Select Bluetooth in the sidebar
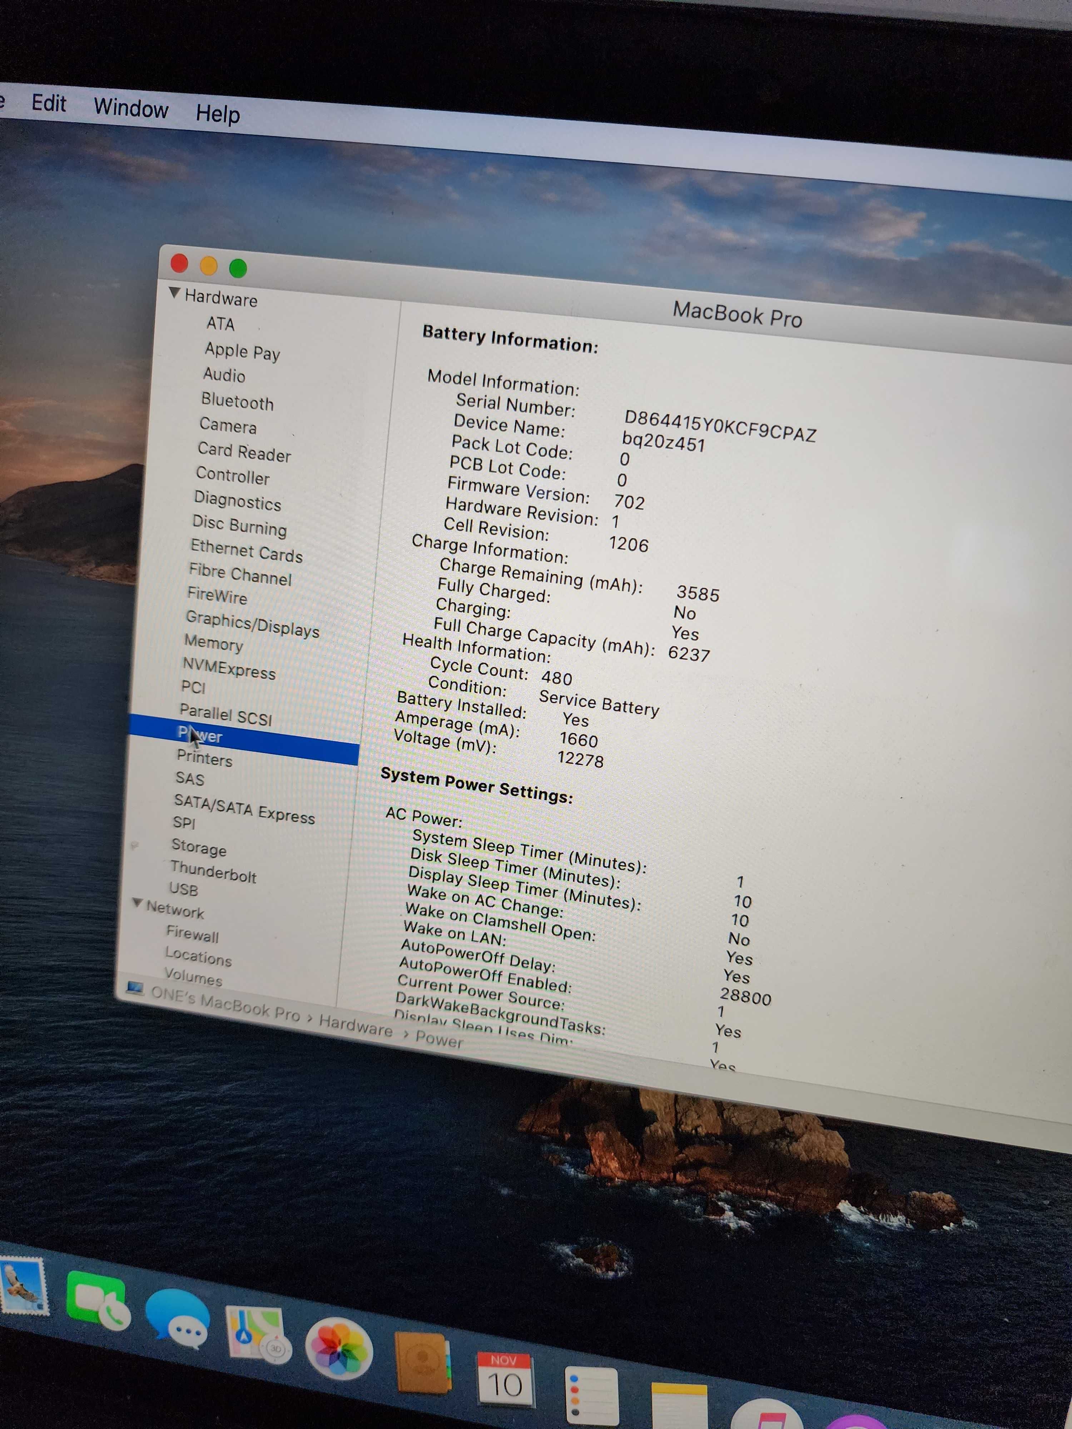The image size is (1072, 1429). click(x=237, y=401)
